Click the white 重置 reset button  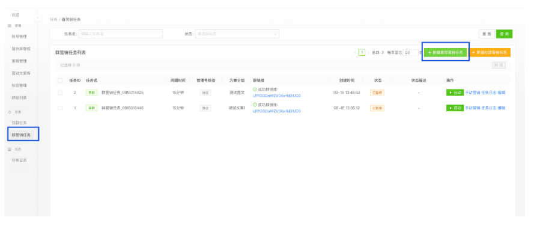(x=487, y=34)
